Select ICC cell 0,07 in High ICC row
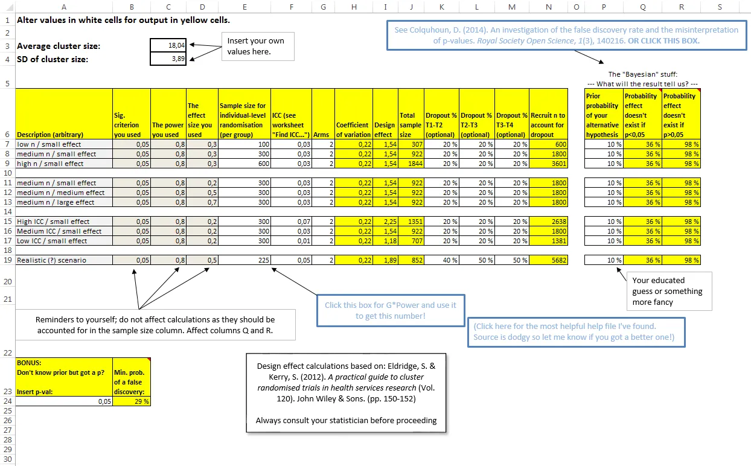The width and height of the screenshot is (751, 466). coord(292,222)
